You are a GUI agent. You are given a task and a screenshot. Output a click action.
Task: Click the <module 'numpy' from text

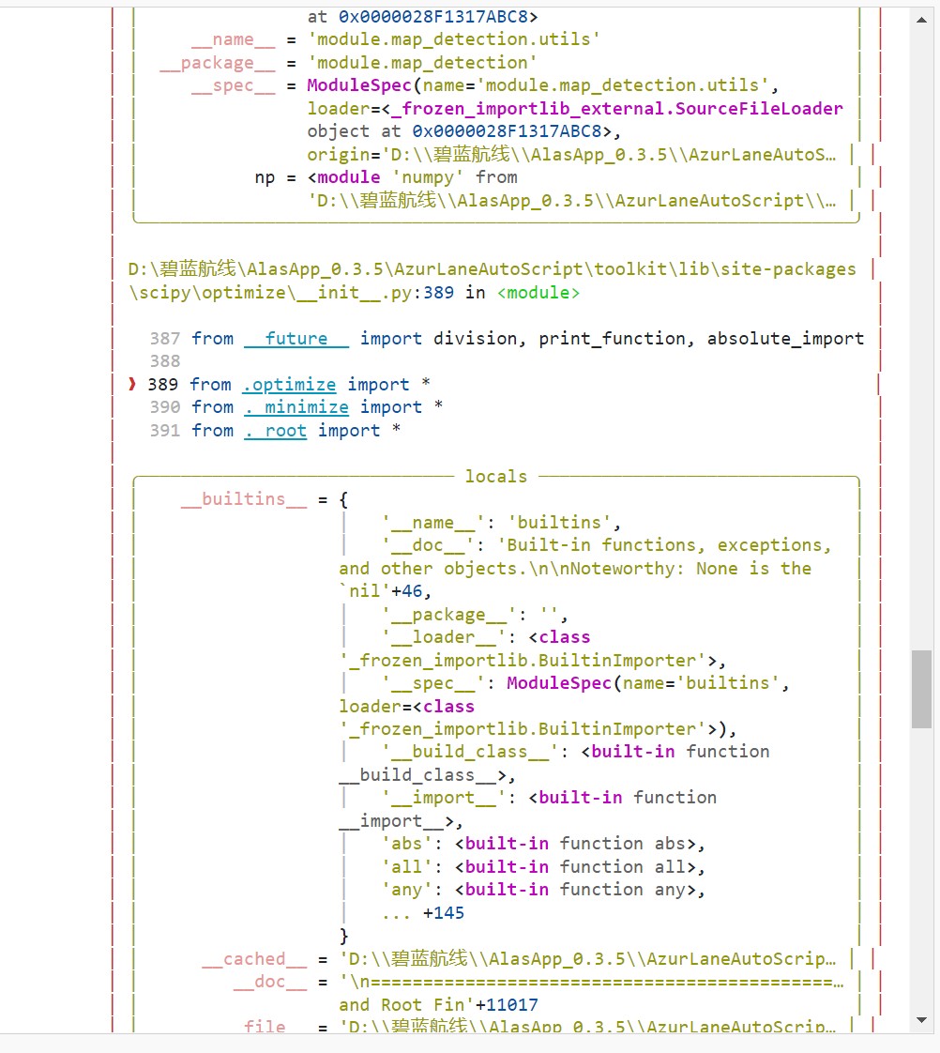click(412, 178)
